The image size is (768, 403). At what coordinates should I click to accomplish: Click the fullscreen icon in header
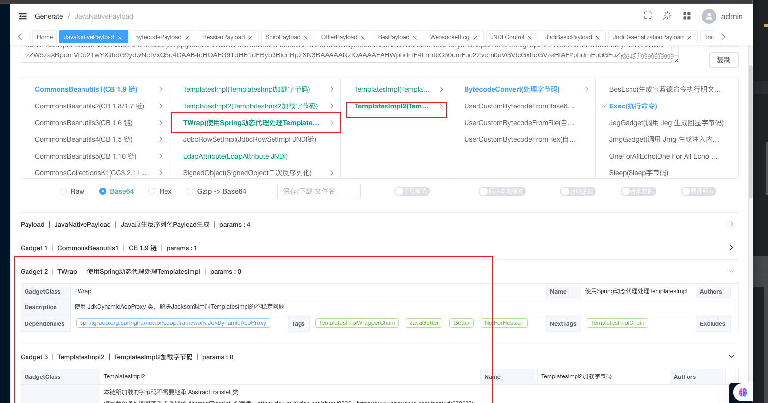click(x=648, y=16)
